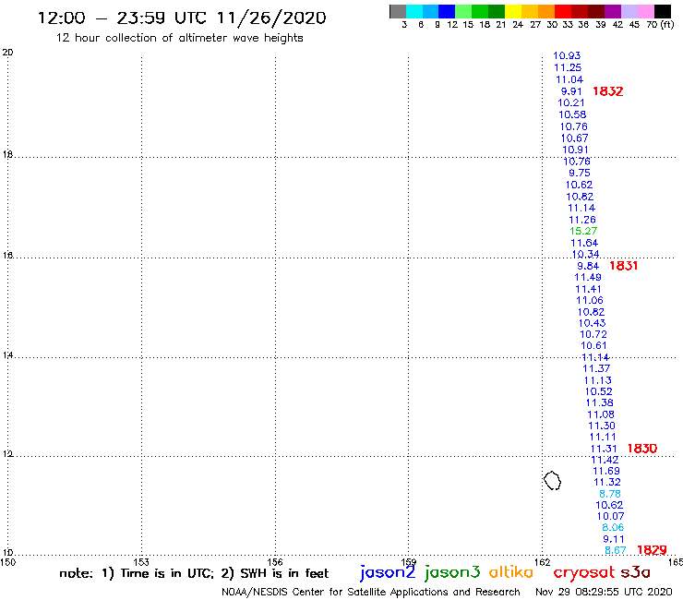Click the red time stamp '1831'
Viewport: 683px width, 600px height.
623,265
